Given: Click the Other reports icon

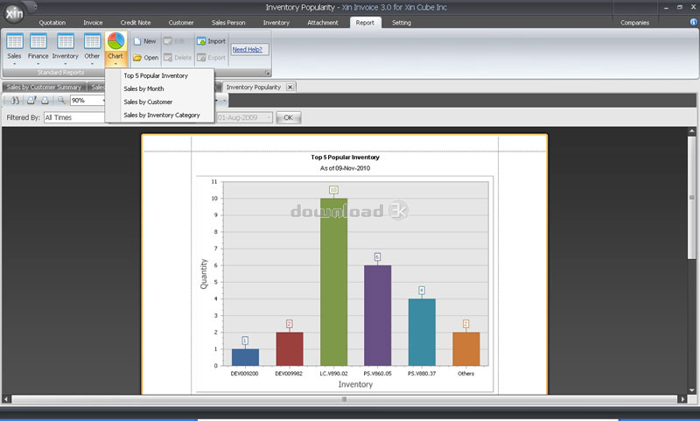Looking at the screenshot, I should point(92,48).
